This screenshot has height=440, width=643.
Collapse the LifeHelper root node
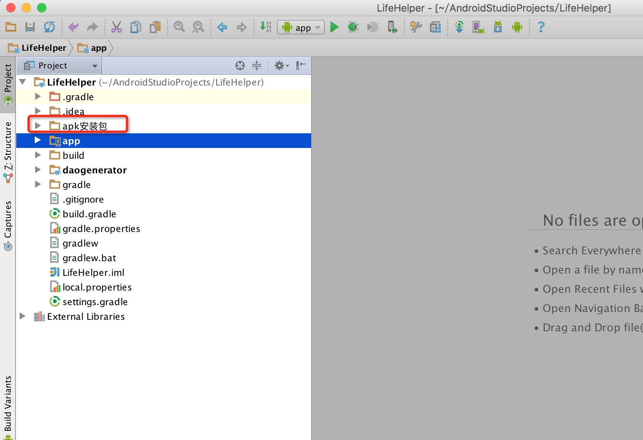23,82
